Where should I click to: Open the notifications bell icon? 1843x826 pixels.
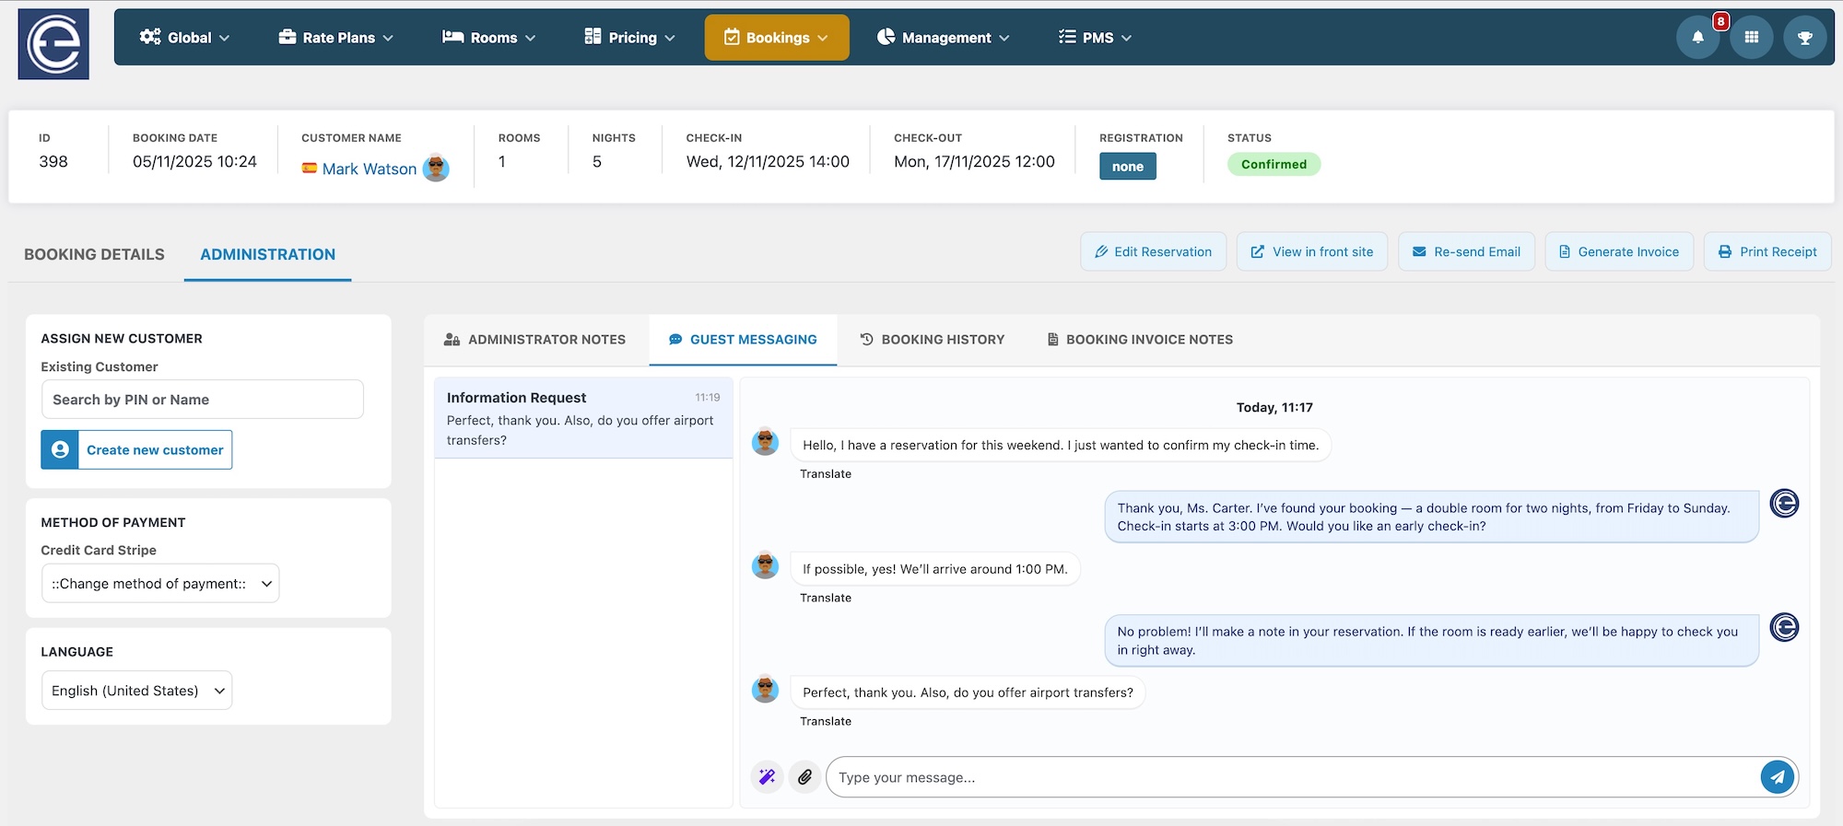click(x=1697, y=38)
